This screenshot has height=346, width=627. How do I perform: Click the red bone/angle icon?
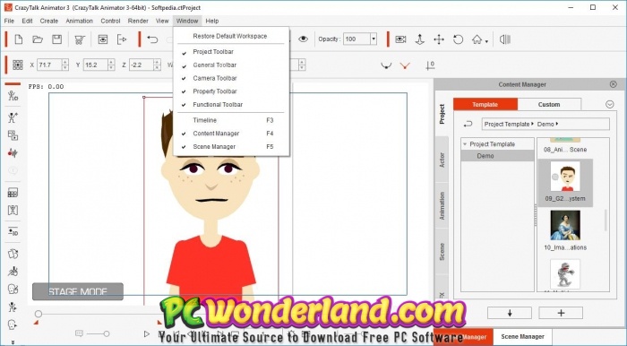pyautogui.click(x=405, y=65)
